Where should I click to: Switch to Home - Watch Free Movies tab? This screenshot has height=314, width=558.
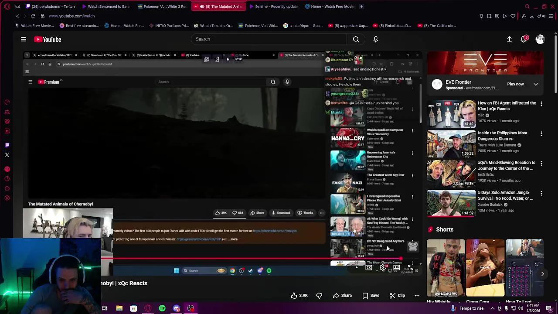pyautogui.click(x=330, y=7)
